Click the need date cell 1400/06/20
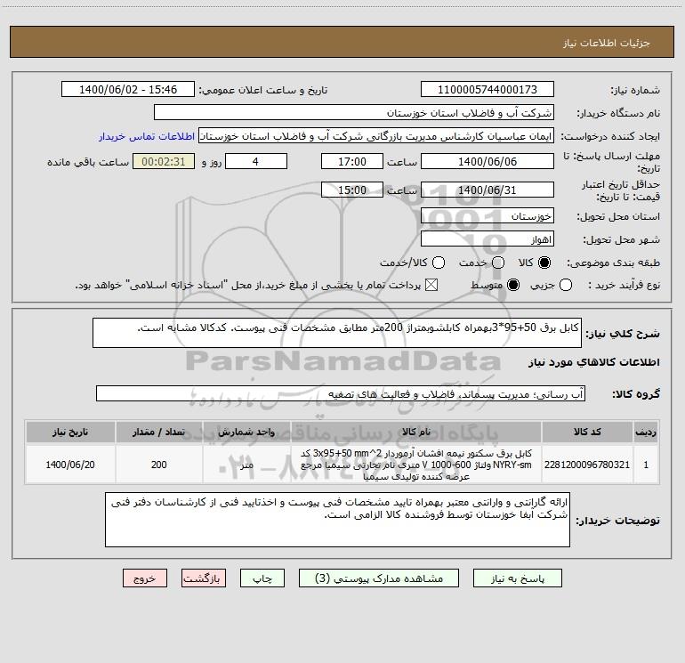Viewport: 685px width, 663px height. click(70, 465)
